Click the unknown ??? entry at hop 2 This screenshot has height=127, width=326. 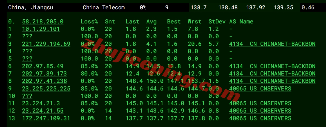coord(27,37)
